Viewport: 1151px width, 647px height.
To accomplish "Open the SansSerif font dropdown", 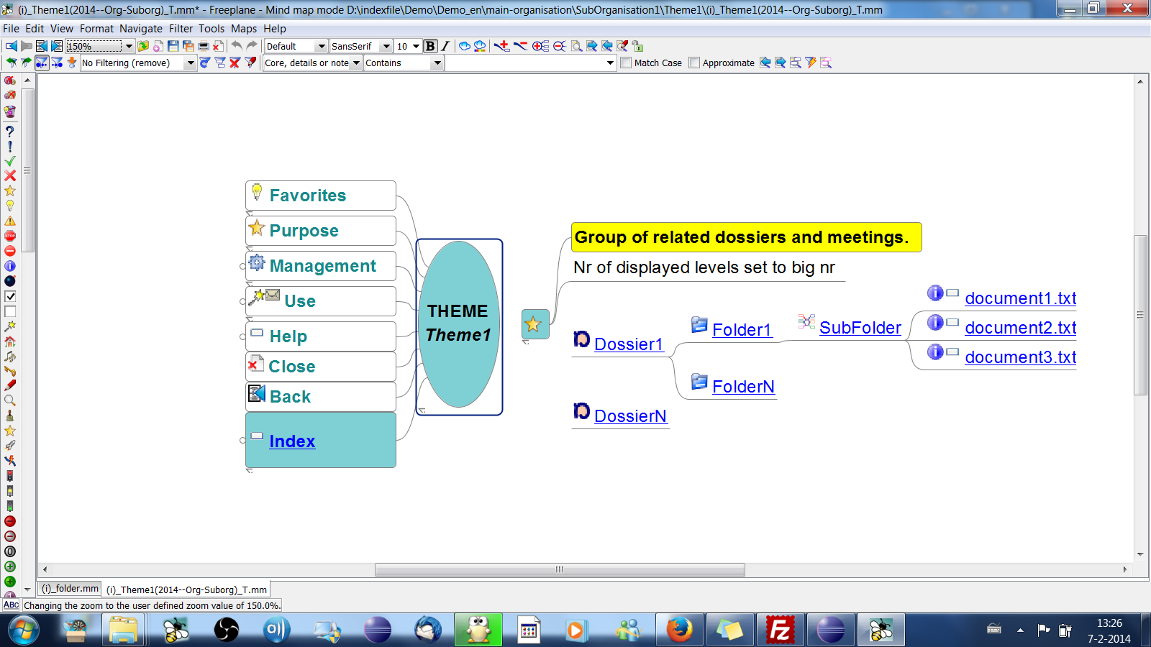I will coord(386,46).
